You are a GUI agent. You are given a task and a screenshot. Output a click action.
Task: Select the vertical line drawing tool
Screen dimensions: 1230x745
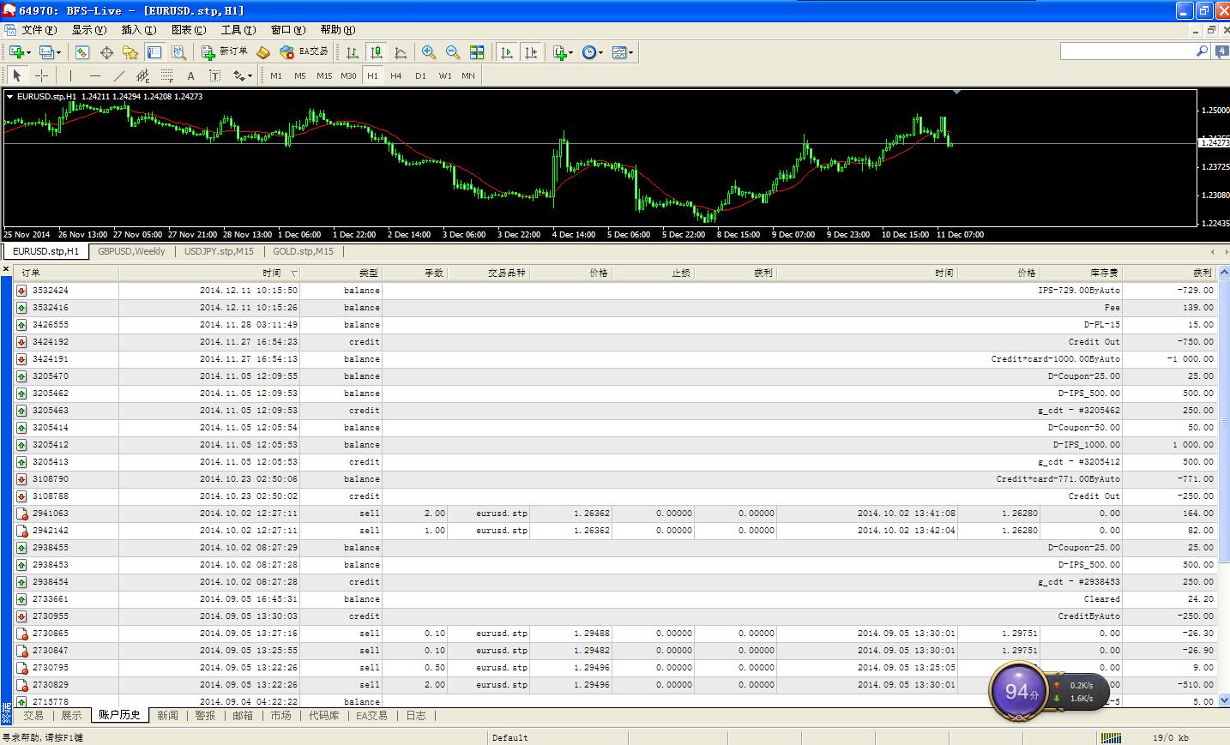coord(71,75)
